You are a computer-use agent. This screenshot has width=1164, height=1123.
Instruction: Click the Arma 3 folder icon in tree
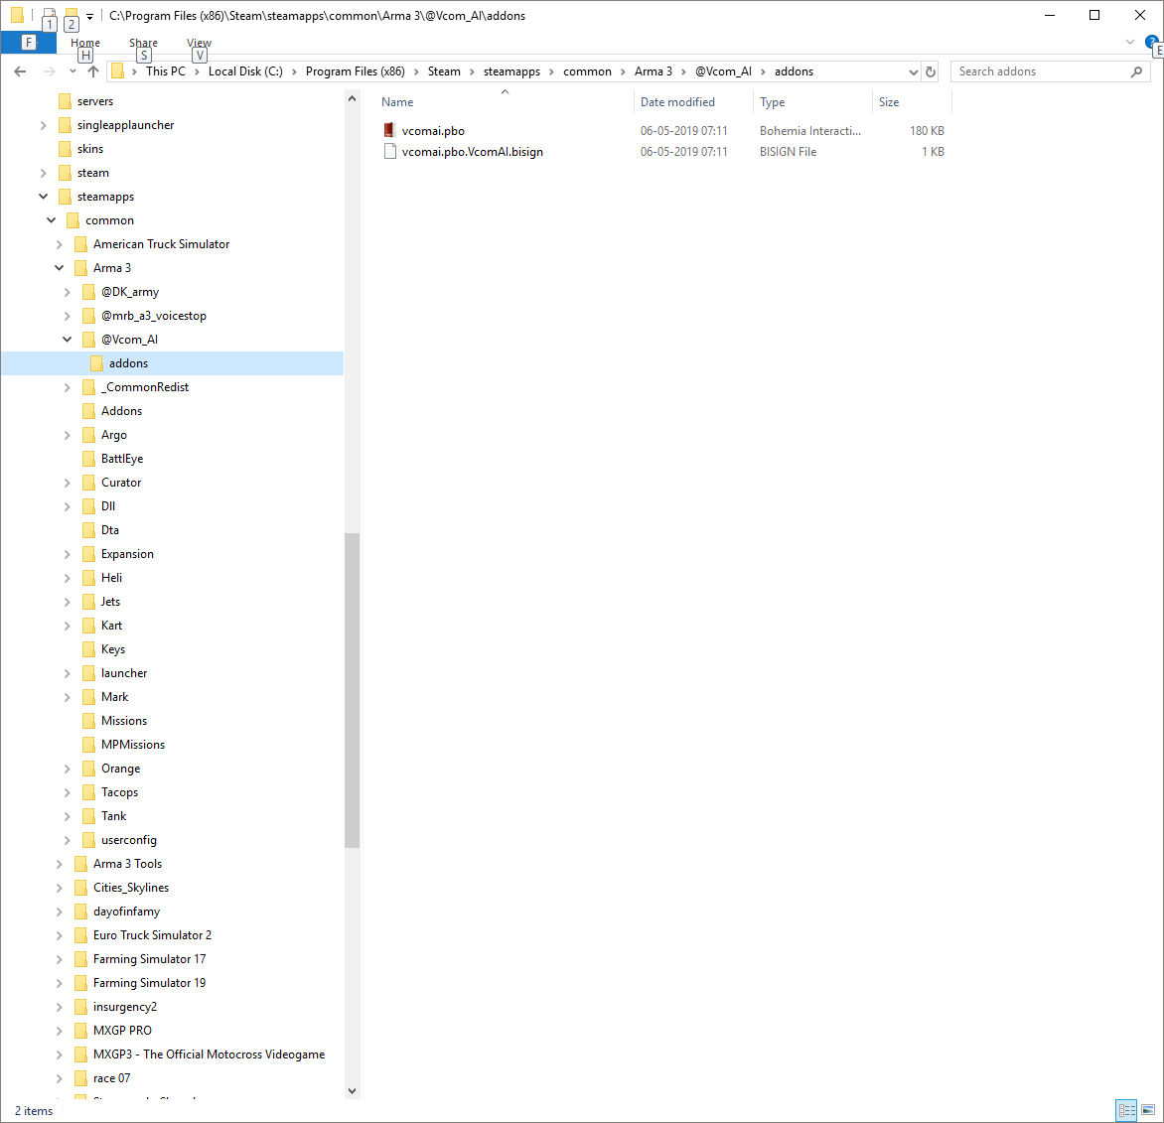tap(80, 268)
